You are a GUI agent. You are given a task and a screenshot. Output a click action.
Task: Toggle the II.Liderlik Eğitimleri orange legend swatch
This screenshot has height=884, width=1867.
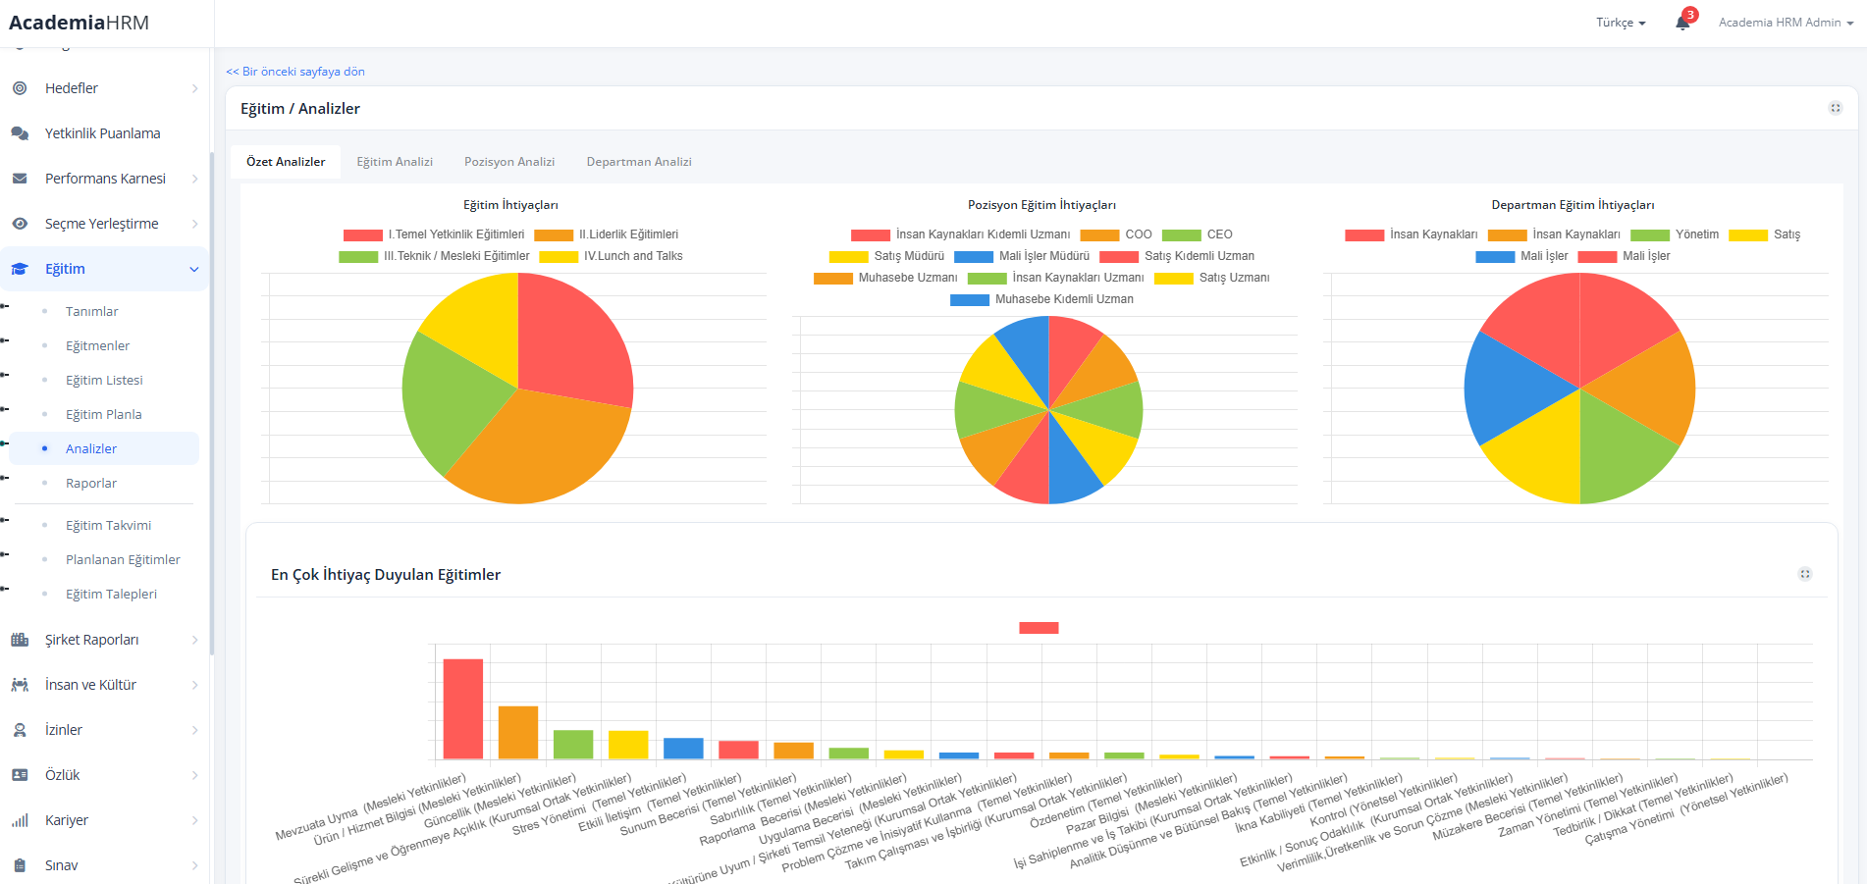pos(554,235)
